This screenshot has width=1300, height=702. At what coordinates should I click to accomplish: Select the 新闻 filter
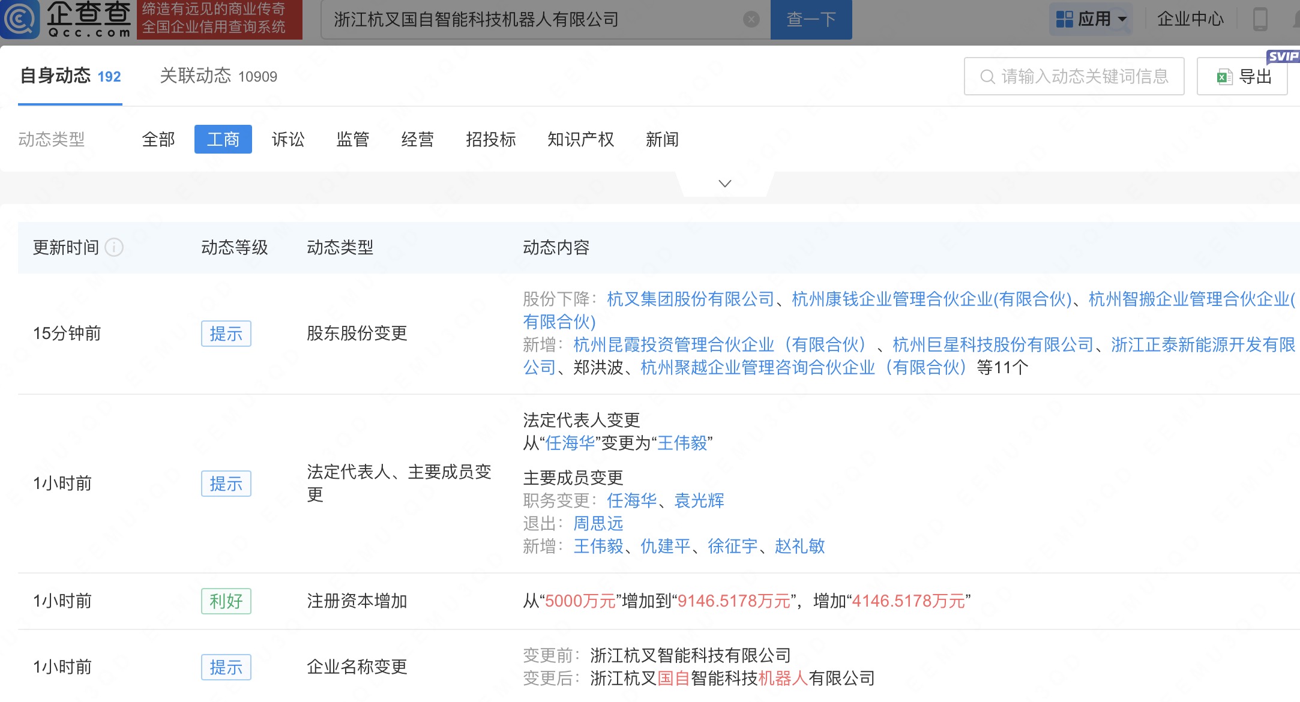pyautogui.click(x=663, y=139)
